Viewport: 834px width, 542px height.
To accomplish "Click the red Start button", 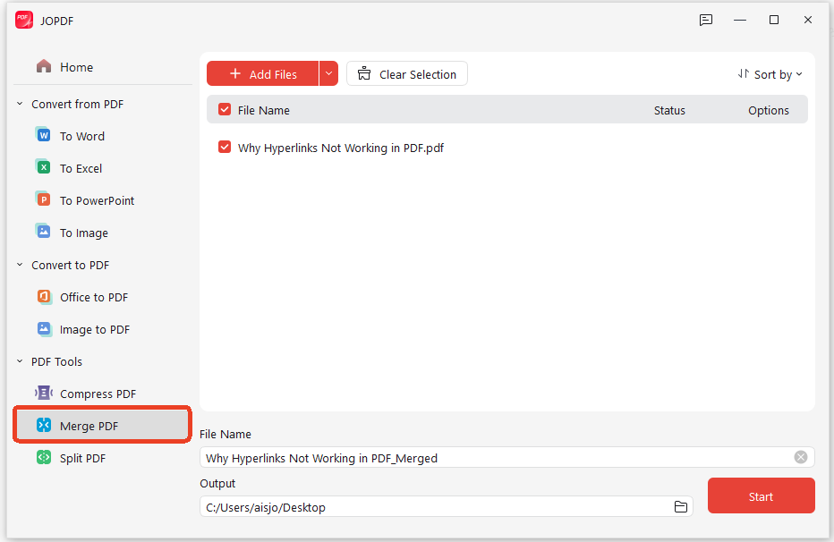I will (762, 495).
